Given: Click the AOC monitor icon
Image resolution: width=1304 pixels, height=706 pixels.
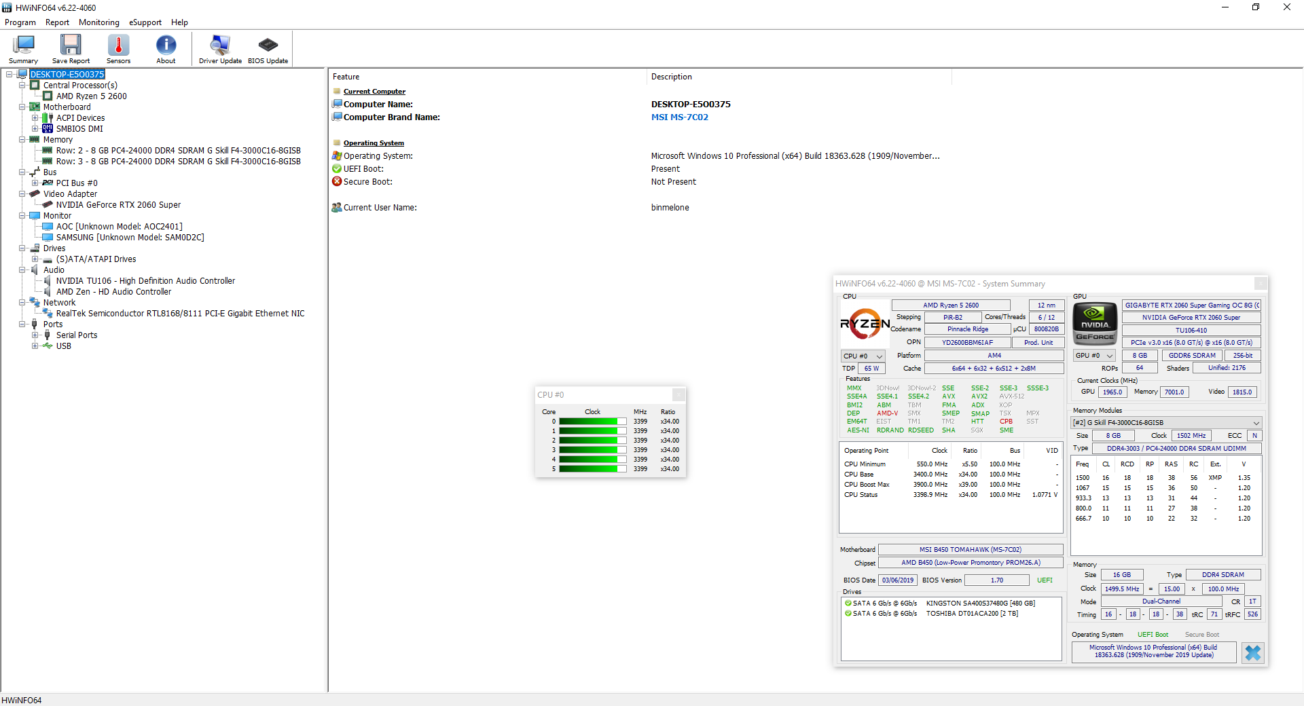Looking at the screenshot, I should tap(48, 227).
